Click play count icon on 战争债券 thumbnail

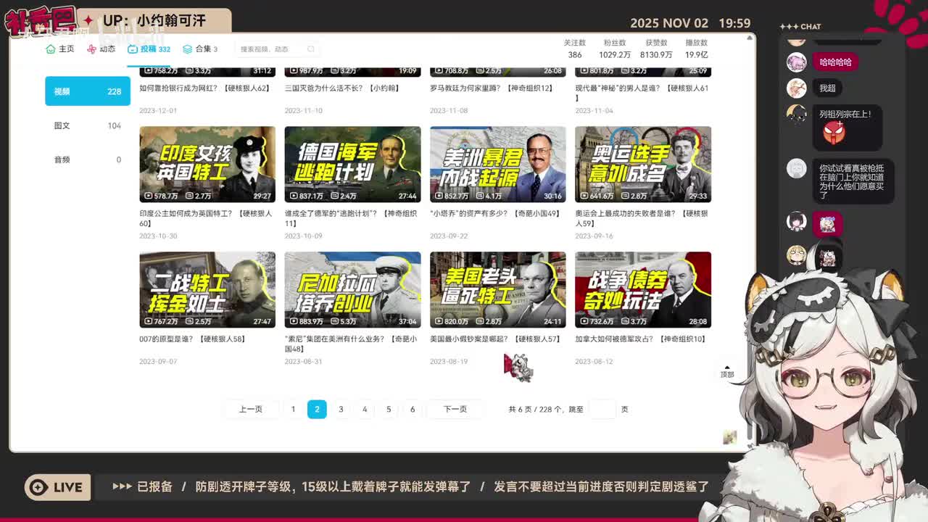click(584, 321)
